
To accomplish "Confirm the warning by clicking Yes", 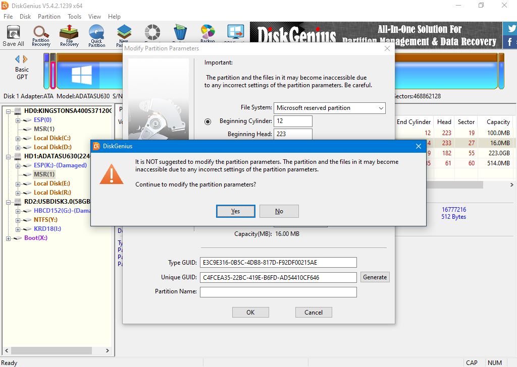I will pyautogui.click(x=235, y=211).
